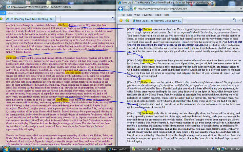Open highlighted Edit menu in passtheword.org window
243x152 pixels.
click(3, 13)
